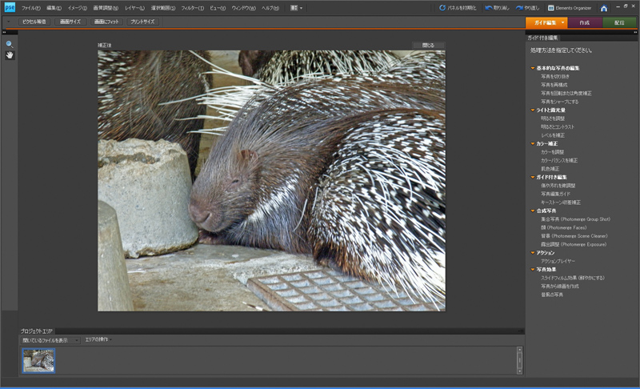
Task: Select the porcupine thumbnail in project area
Action: pyautogui.click(x=38, y=360)
